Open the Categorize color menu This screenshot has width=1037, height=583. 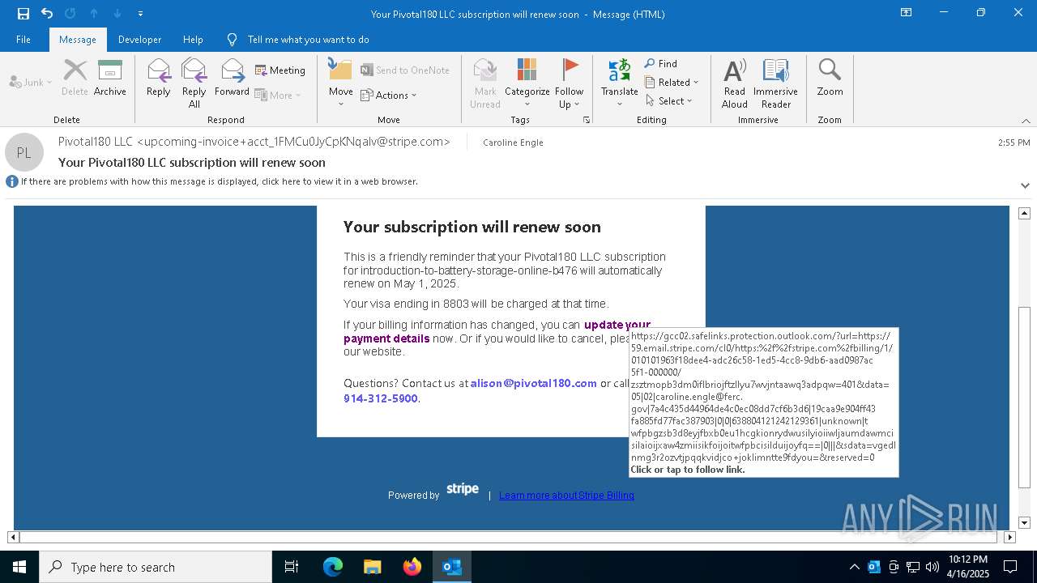point(527,83)
